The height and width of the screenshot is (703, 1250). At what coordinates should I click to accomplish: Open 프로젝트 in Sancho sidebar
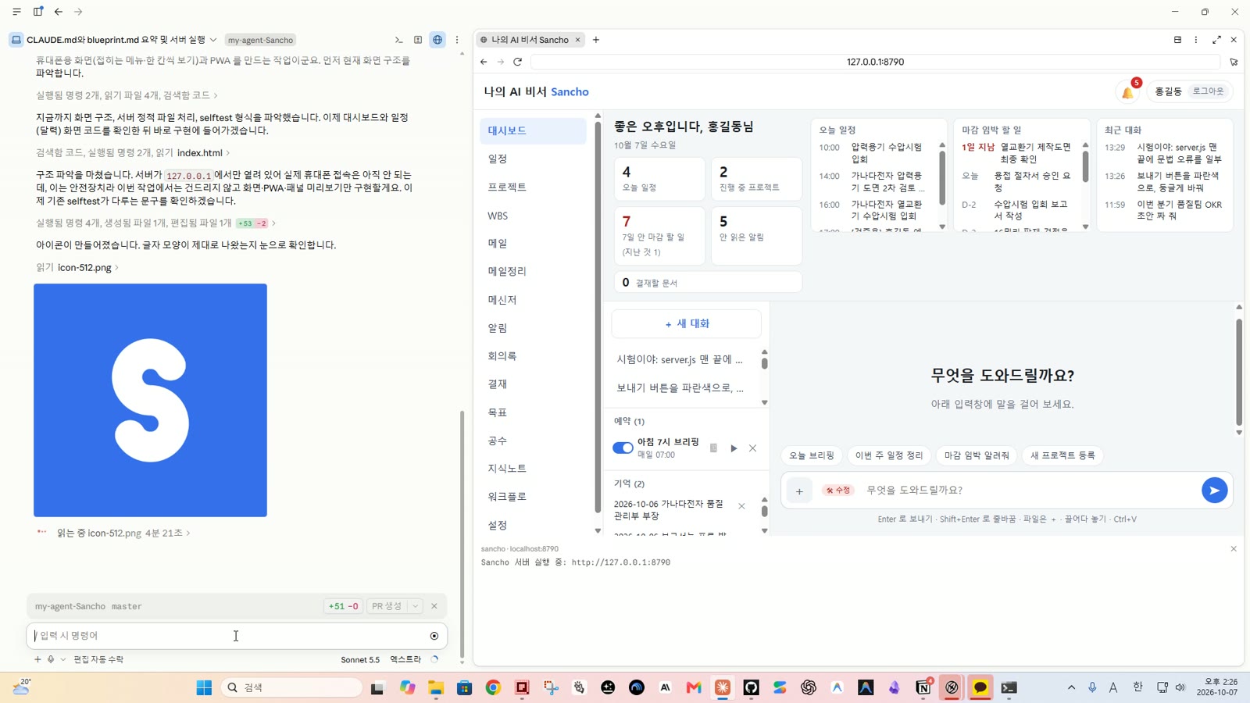(533, 187)
